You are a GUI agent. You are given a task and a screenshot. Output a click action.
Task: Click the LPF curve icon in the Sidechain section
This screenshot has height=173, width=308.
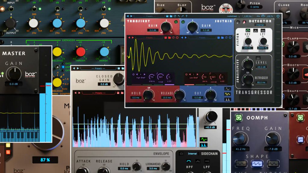207,161
